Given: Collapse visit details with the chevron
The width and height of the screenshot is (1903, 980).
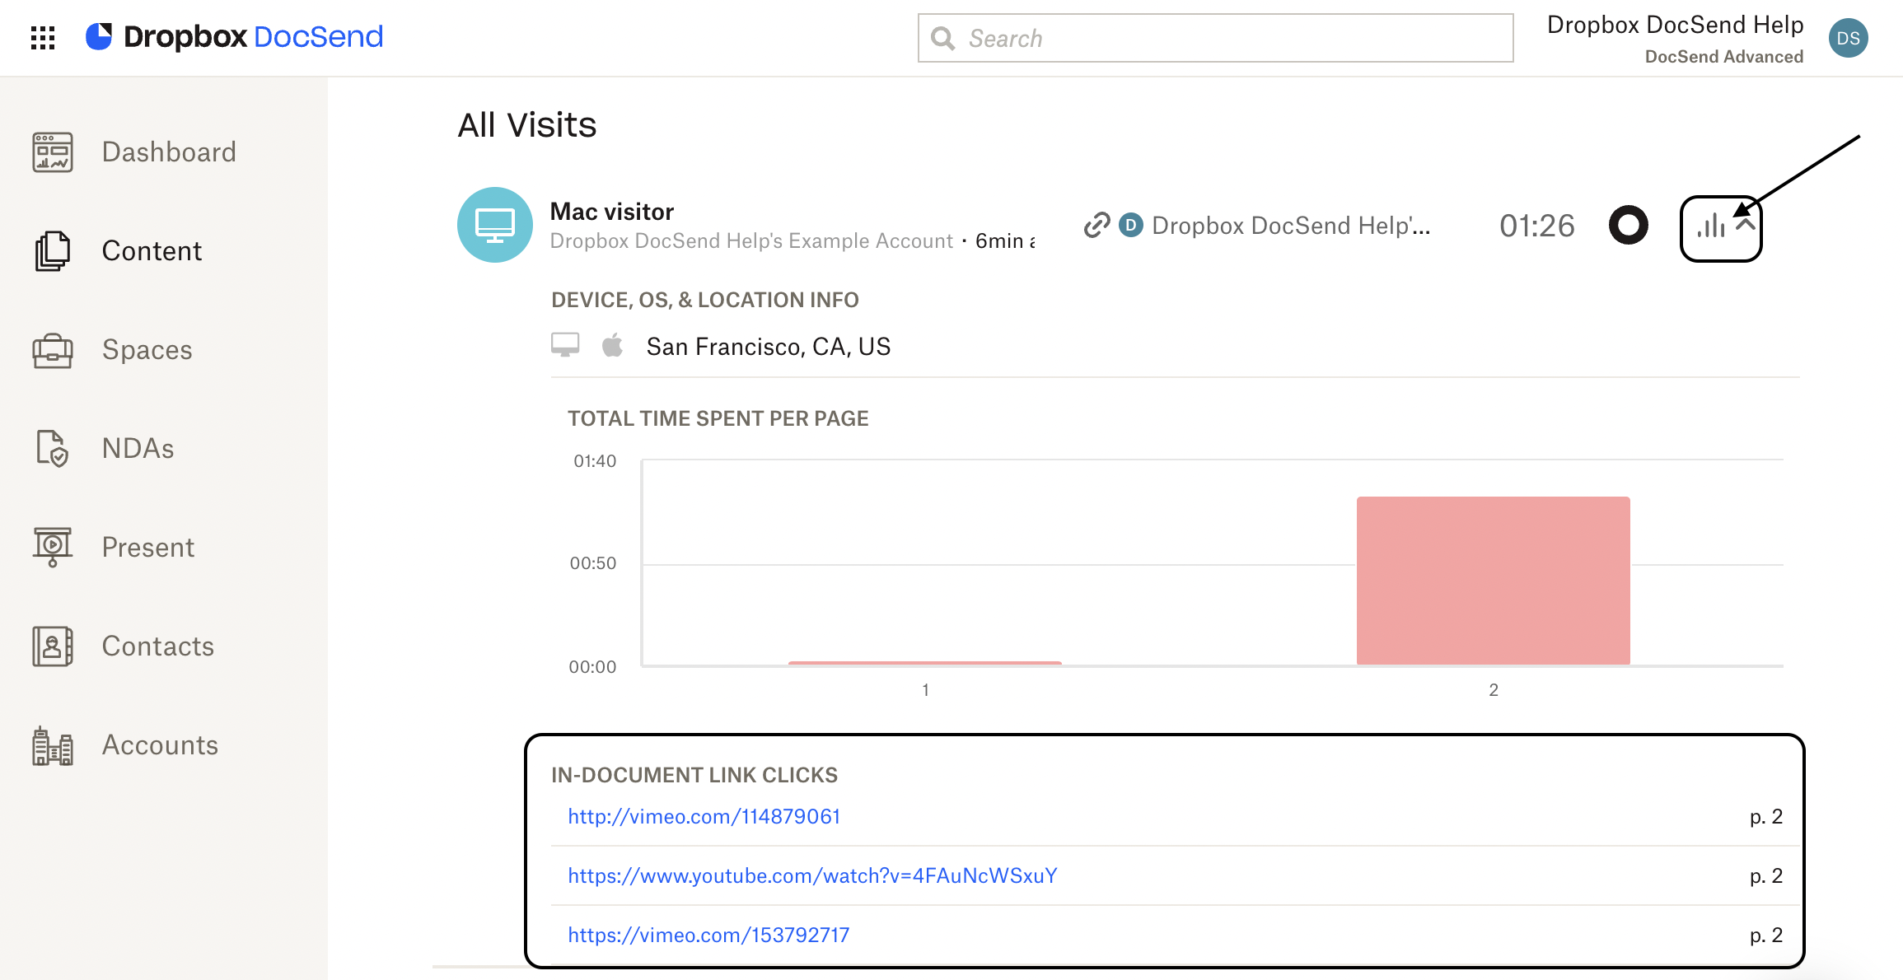Looking at the screenshot, I should (x=1746, y=224).
